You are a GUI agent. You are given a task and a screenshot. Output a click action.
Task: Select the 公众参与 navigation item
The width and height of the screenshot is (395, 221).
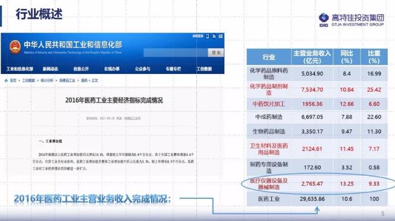[143, 69]
